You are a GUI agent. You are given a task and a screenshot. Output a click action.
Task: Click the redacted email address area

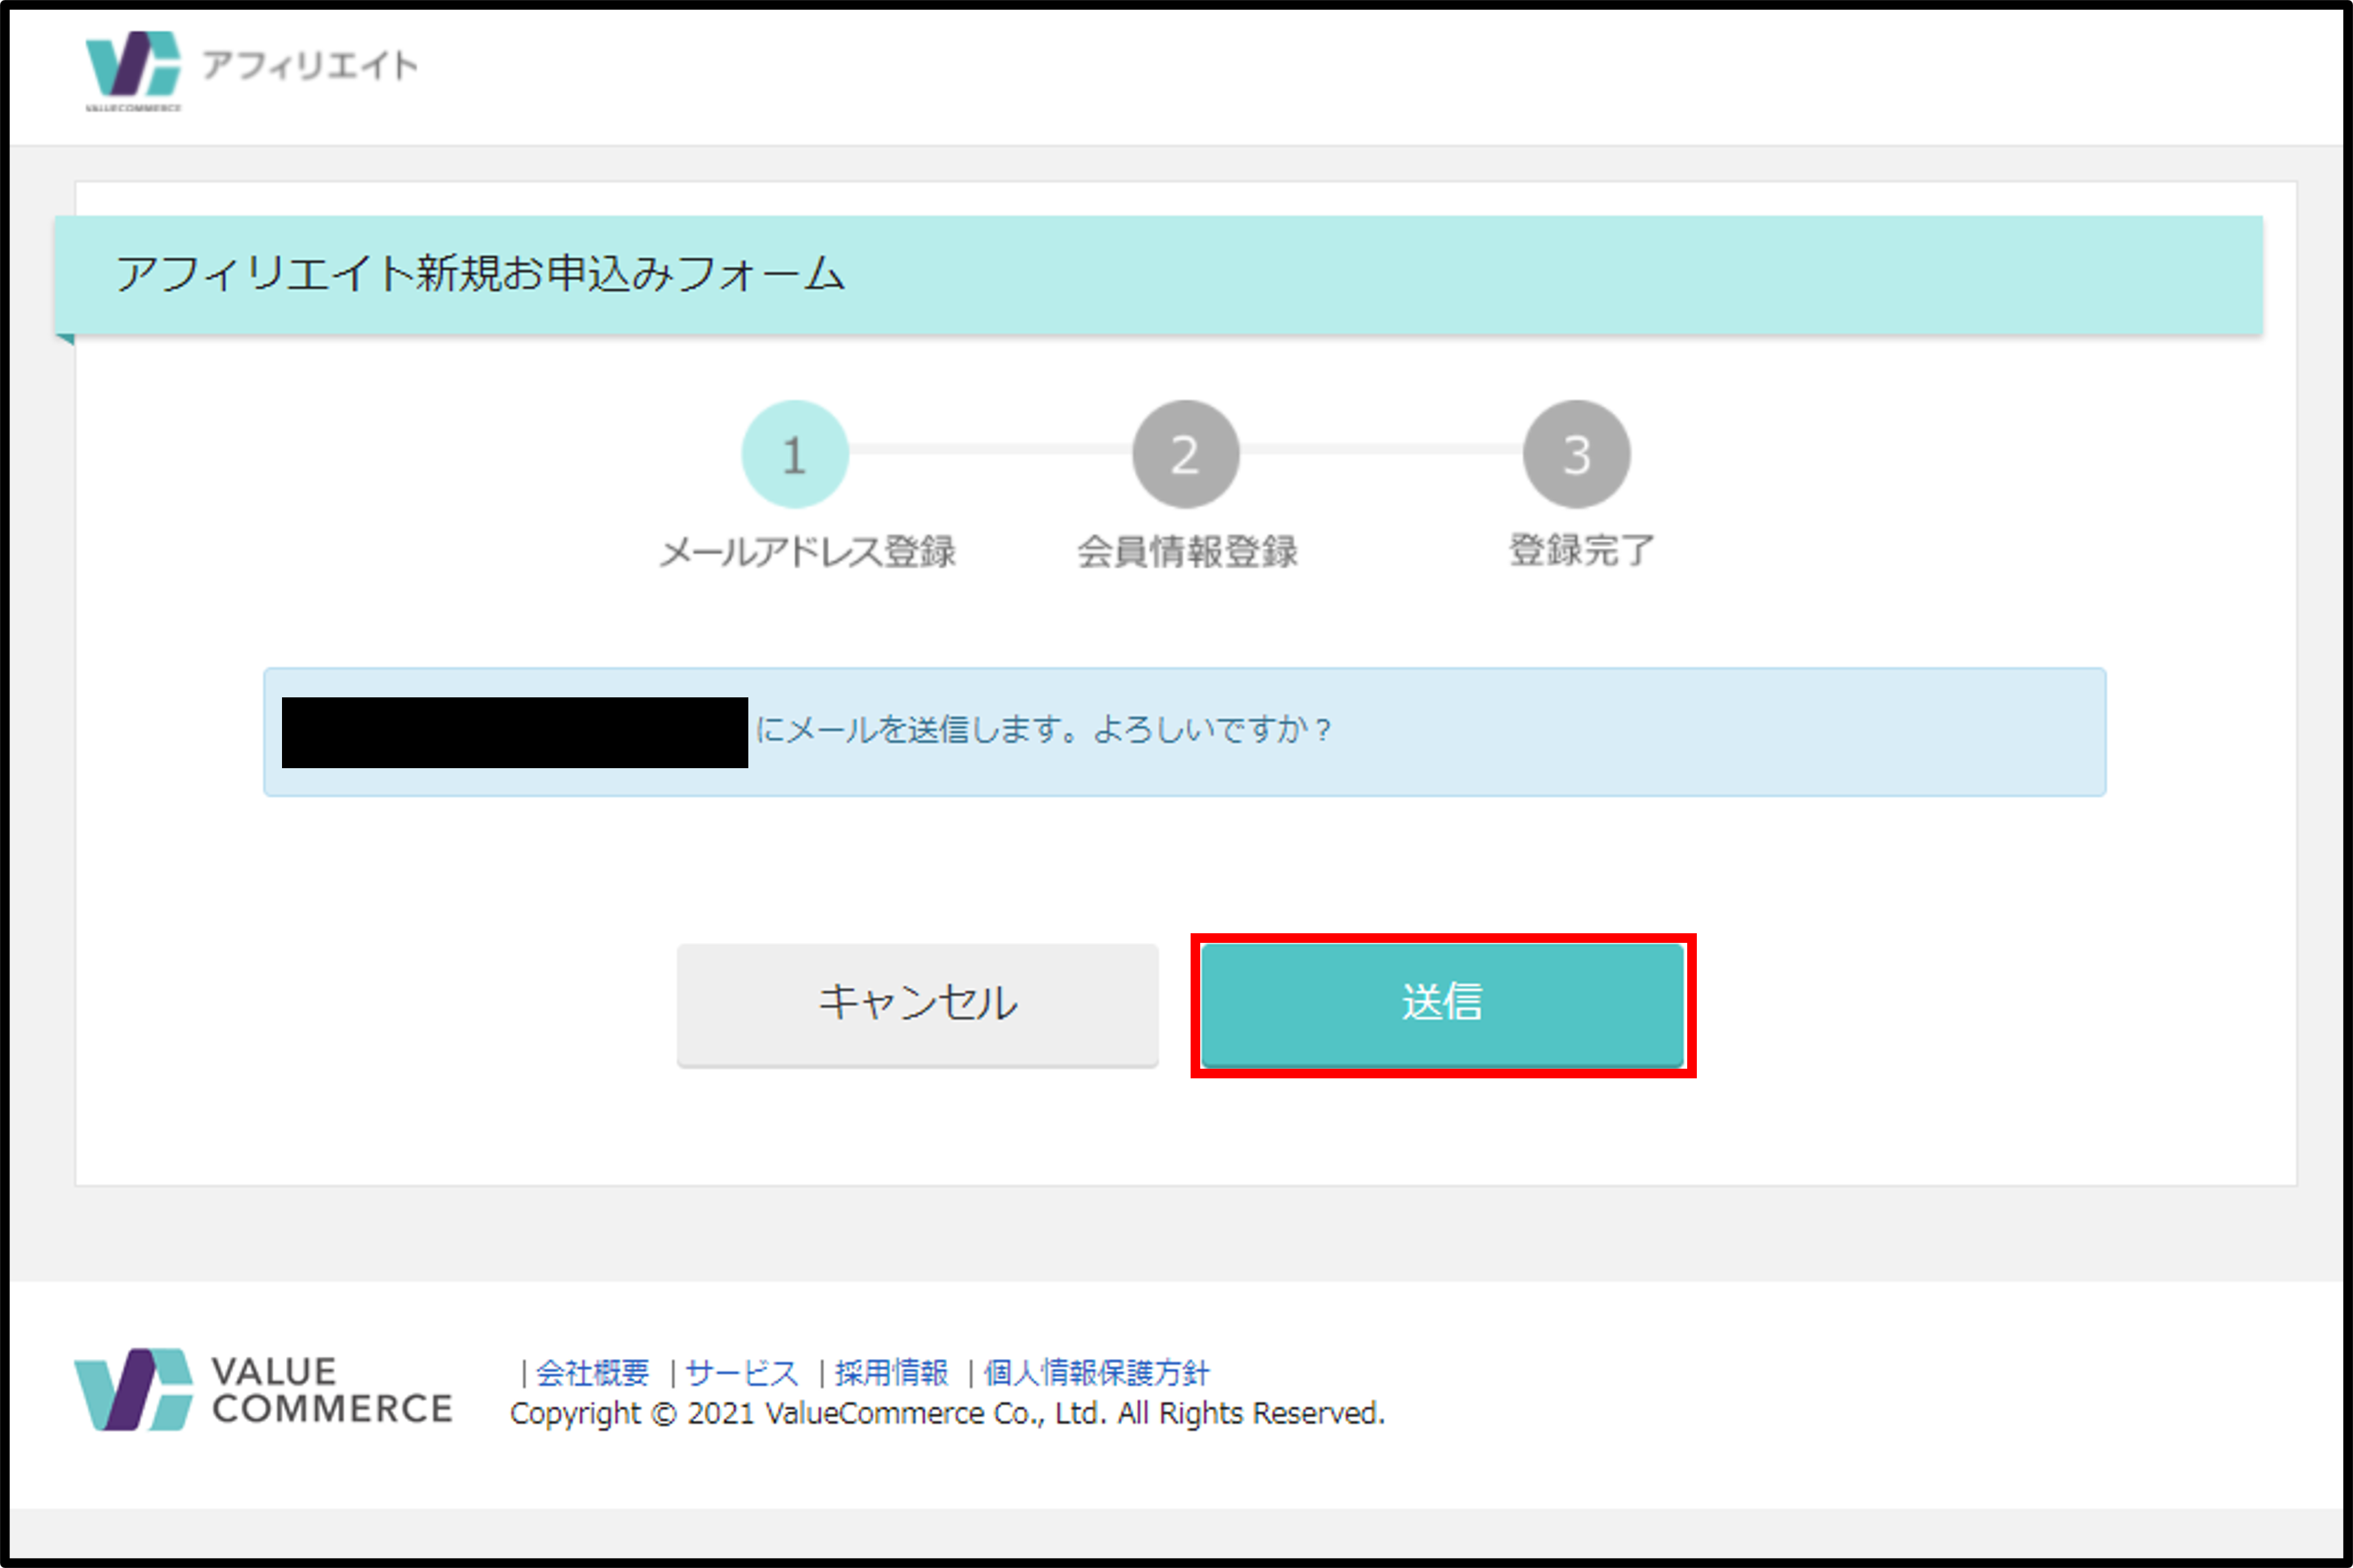pos(514,732)
